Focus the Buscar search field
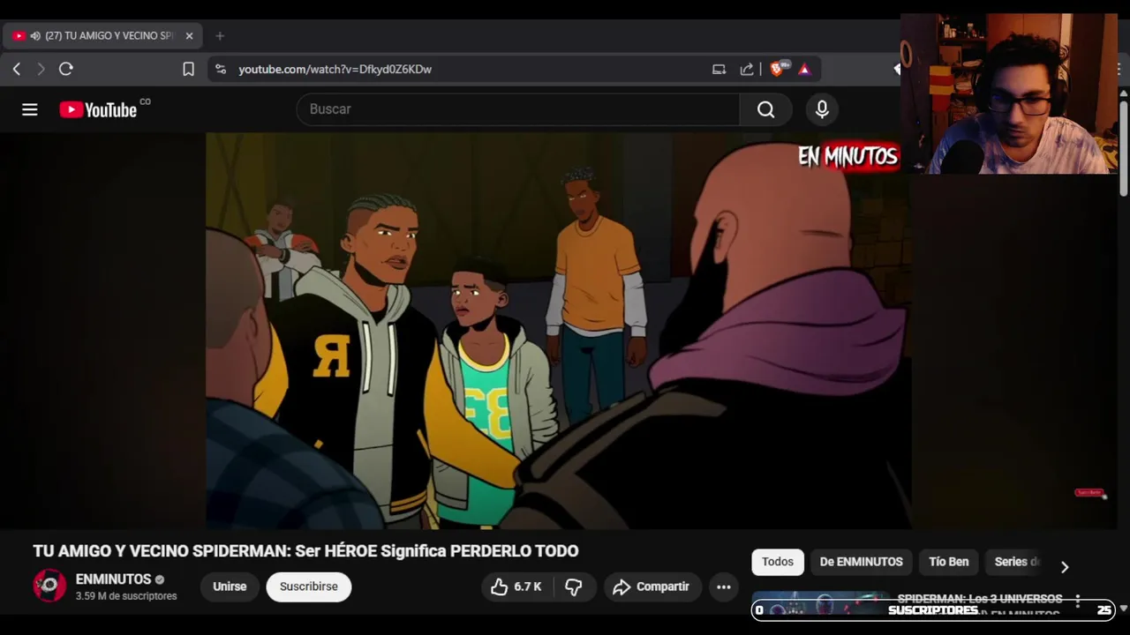This screenshot has width=1130, height=635. pyautogui.click(x=518, y=109)
